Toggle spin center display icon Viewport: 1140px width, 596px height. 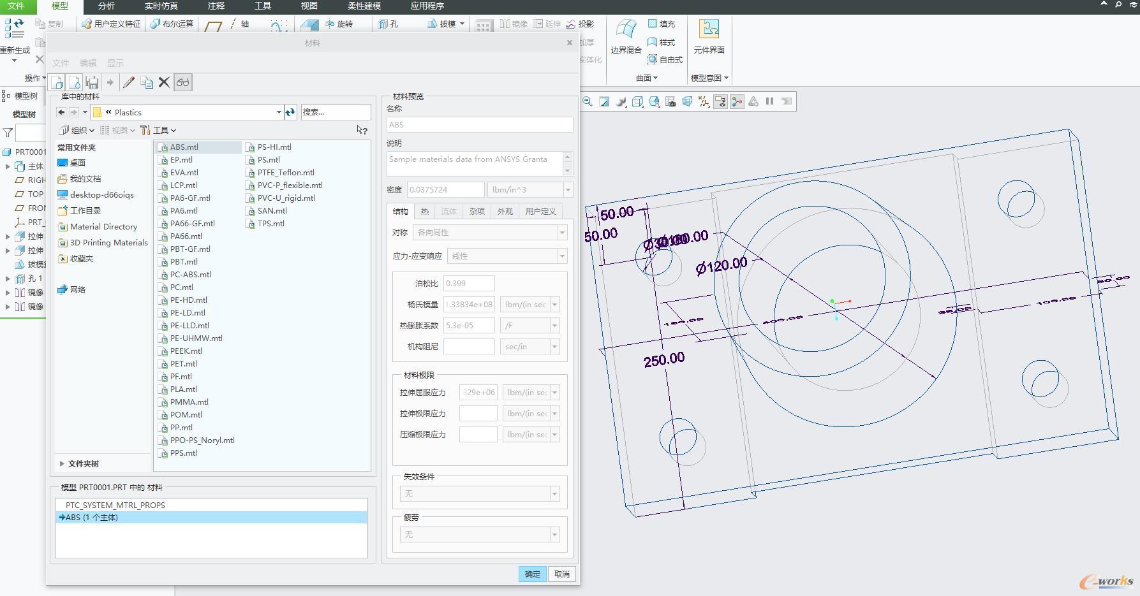tap(737, 101)
